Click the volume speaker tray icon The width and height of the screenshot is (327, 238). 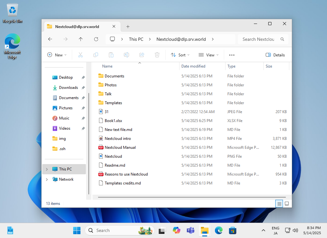tap(295, 230)
